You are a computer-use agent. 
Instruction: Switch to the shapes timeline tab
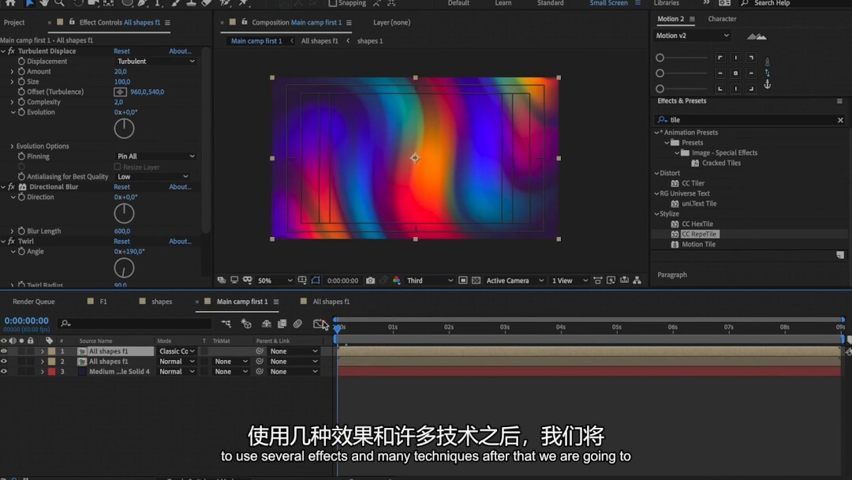click(x=162, y=302)
